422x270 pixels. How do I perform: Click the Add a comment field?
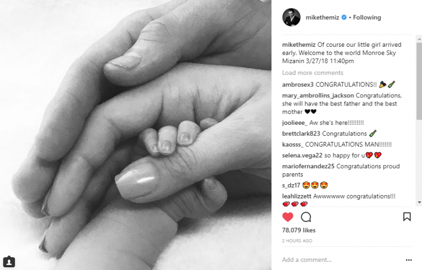click(342, 260)
